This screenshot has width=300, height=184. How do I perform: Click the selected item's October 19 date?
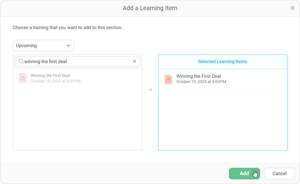201,82
